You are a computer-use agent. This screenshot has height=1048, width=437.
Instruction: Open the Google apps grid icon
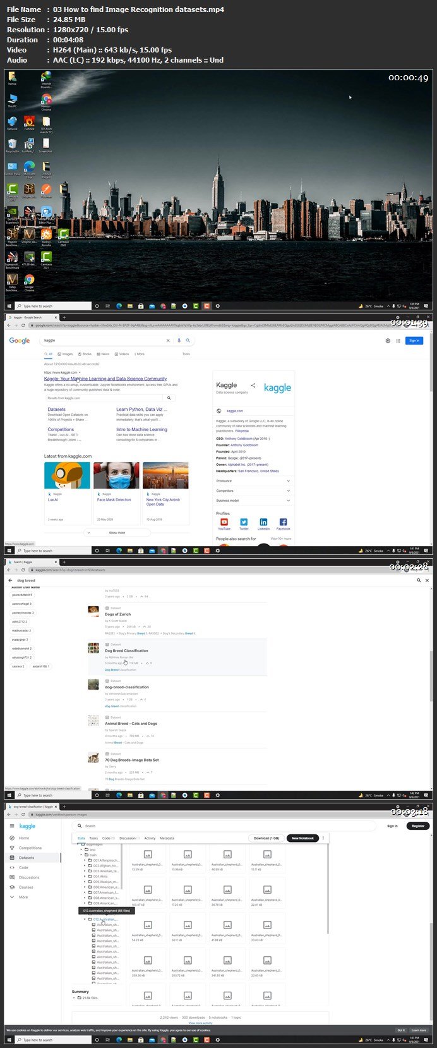398,340
